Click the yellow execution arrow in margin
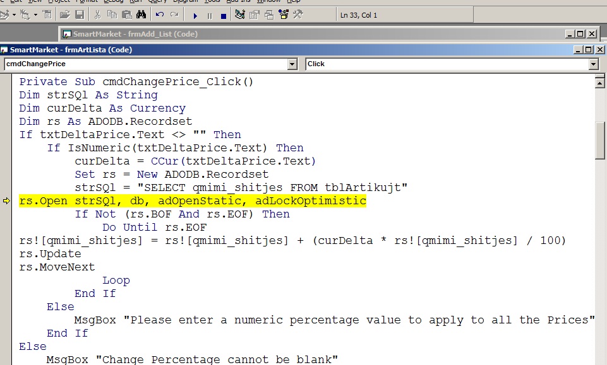Image resolution: width=607 pixels, height=365 pixels. point(6,201)
